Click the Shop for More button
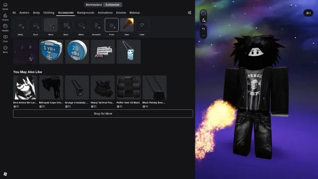 pyautogui.click(x=103, y=114)
